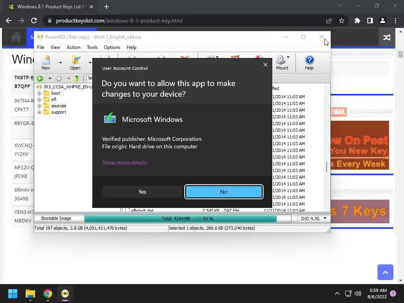Select the IR5_CCSA_X64FRE root tree node

(x=68, y=87)
